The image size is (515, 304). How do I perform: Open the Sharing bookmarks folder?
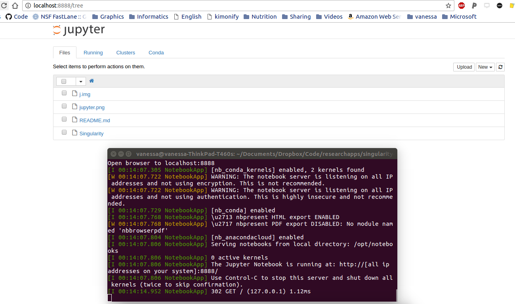tap(296, 17)
